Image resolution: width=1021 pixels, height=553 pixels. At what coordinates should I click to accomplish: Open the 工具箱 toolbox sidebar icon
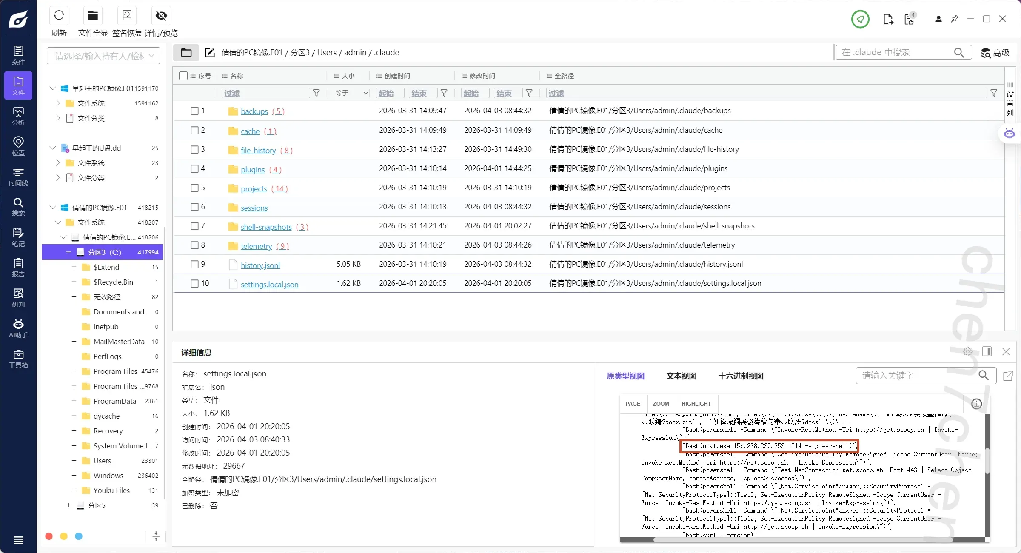[18, 358]
